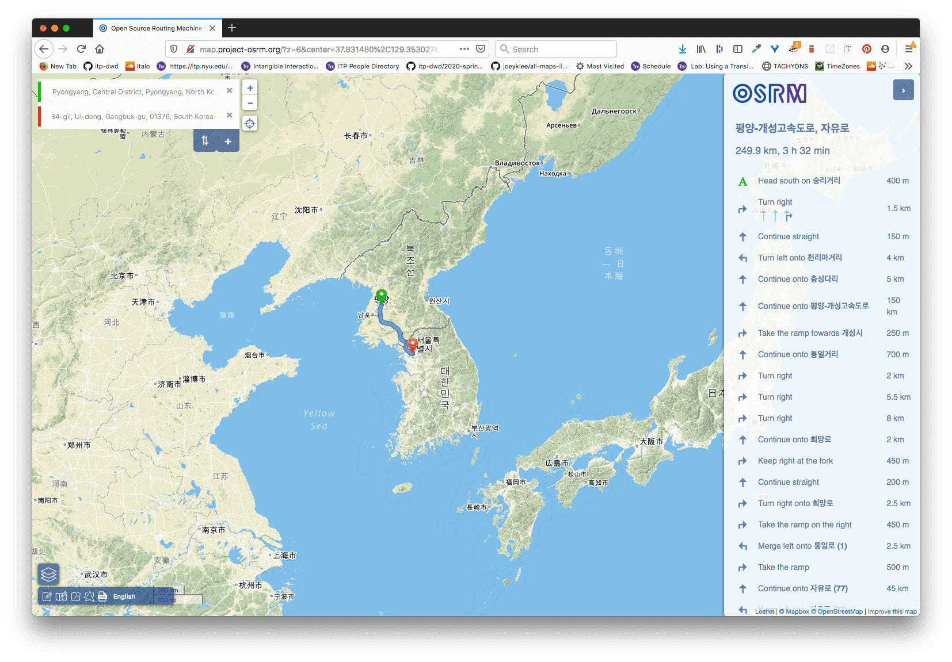Click the locate-me crosshair button

250,124
